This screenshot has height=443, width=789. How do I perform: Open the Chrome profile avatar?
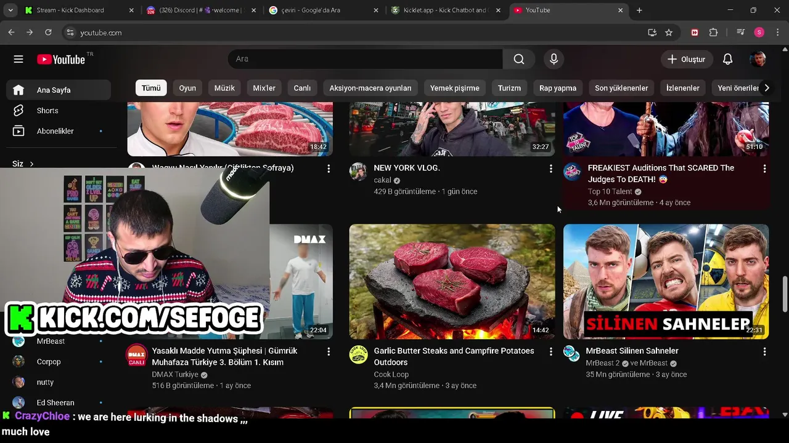(x=759, y=33)
